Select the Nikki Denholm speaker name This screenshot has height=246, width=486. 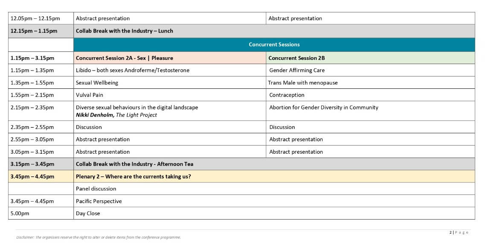[95, 115]
